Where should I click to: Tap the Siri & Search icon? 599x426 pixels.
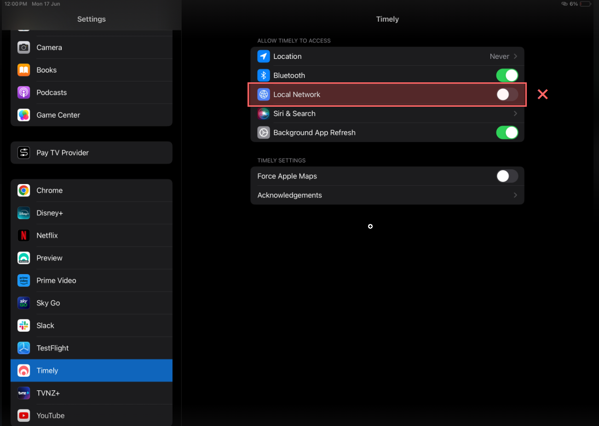(x=264, y=114)
